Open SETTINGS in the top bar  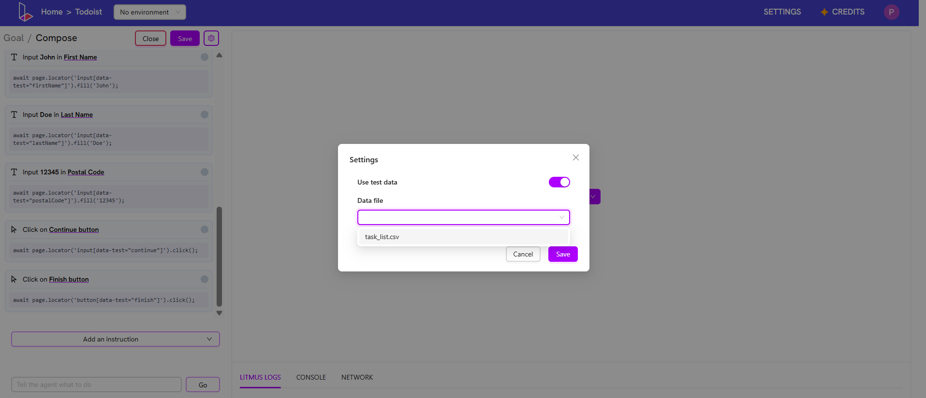coord(782,12)
